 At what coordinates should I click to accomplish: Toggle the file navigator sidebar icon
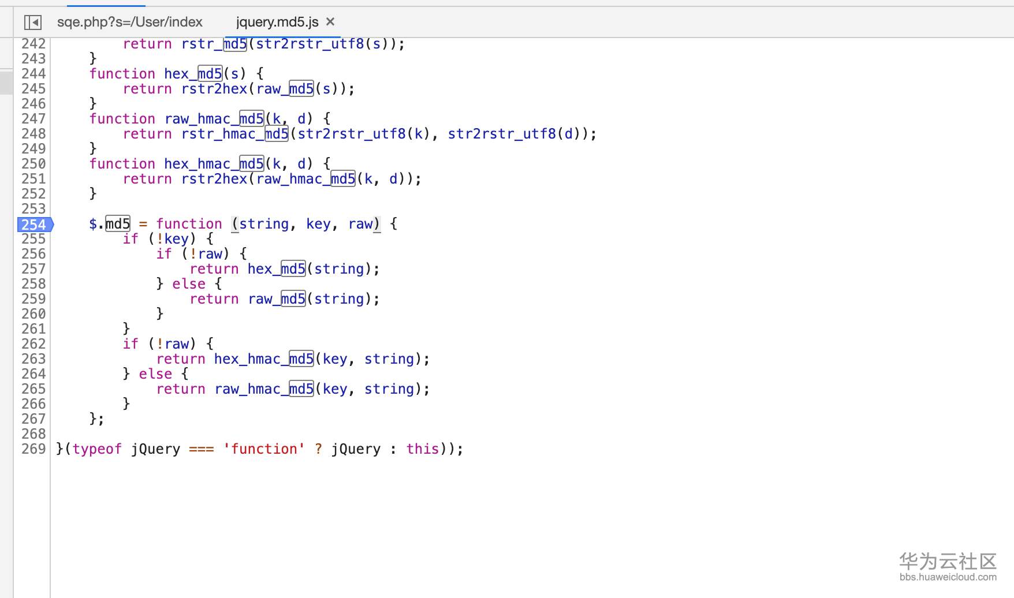tap(33, 23)
